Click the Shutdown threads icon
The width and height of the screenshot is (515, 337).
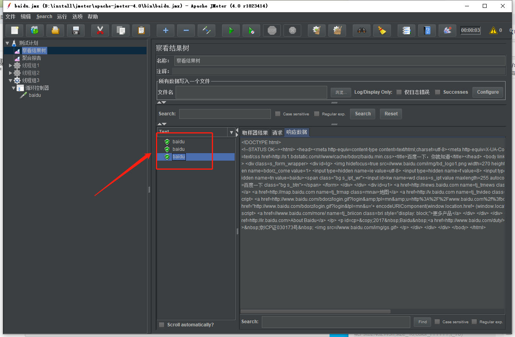(292, 30)
